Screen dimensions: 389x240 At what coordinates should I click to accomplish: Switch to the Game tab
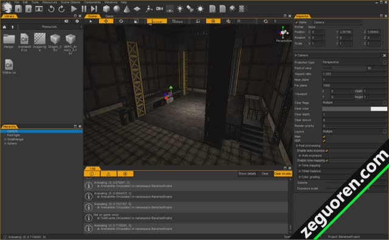coord(109,16)
